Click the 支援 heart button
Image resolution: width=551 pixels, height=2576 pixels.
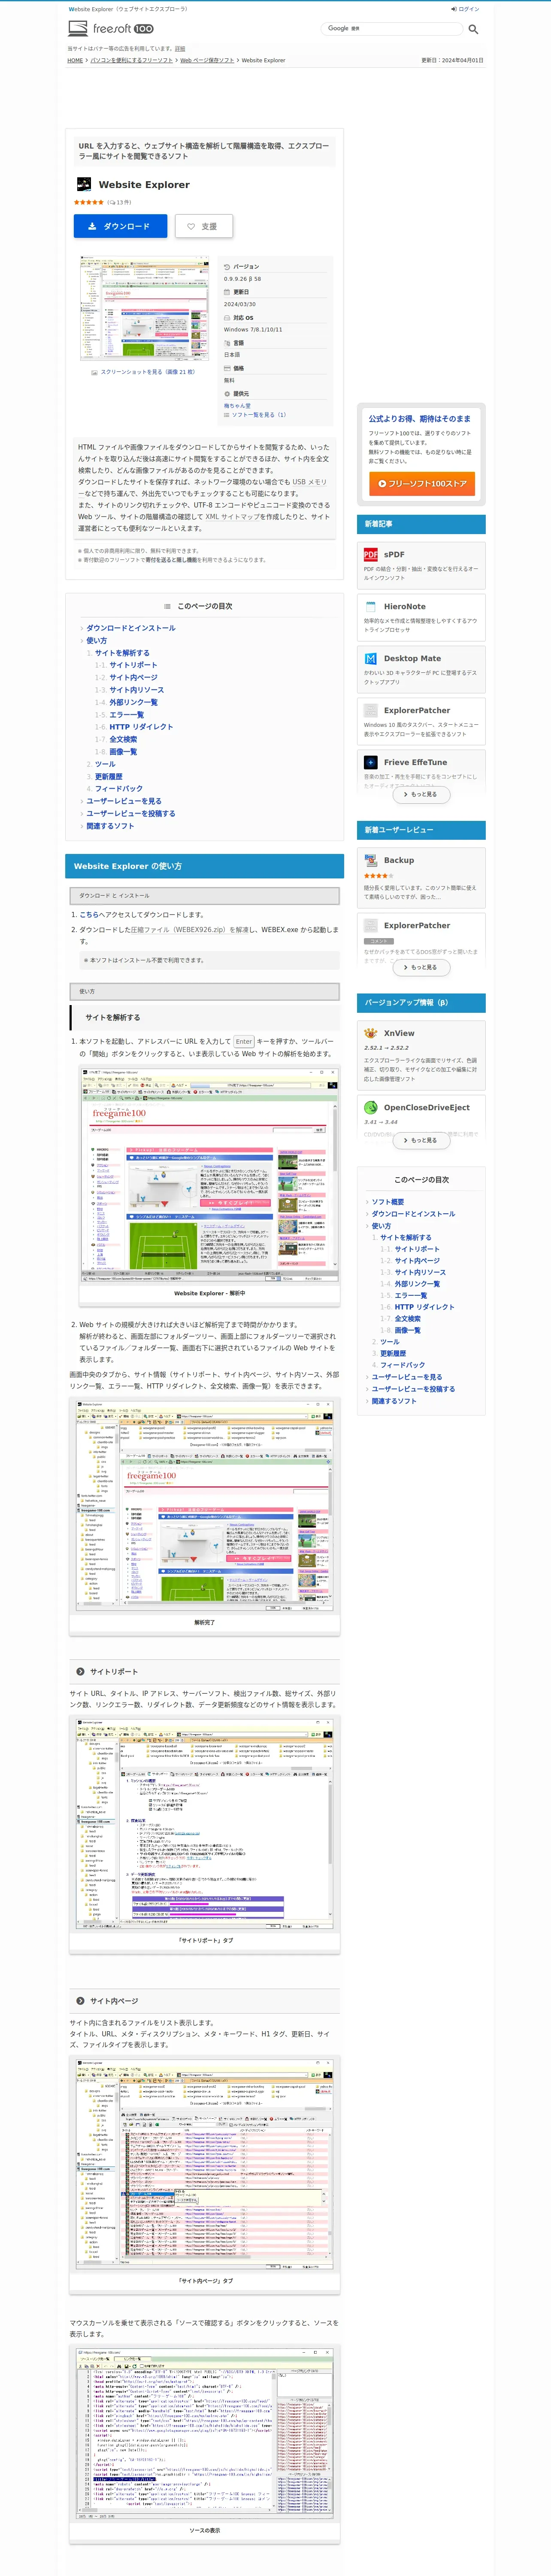(203, 226)
